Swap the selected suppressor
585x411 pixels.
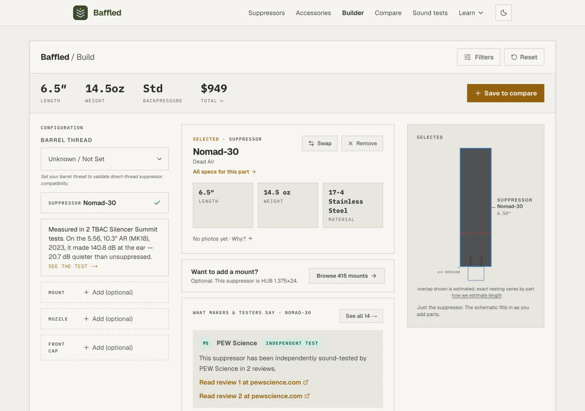(x=320, y=143)
